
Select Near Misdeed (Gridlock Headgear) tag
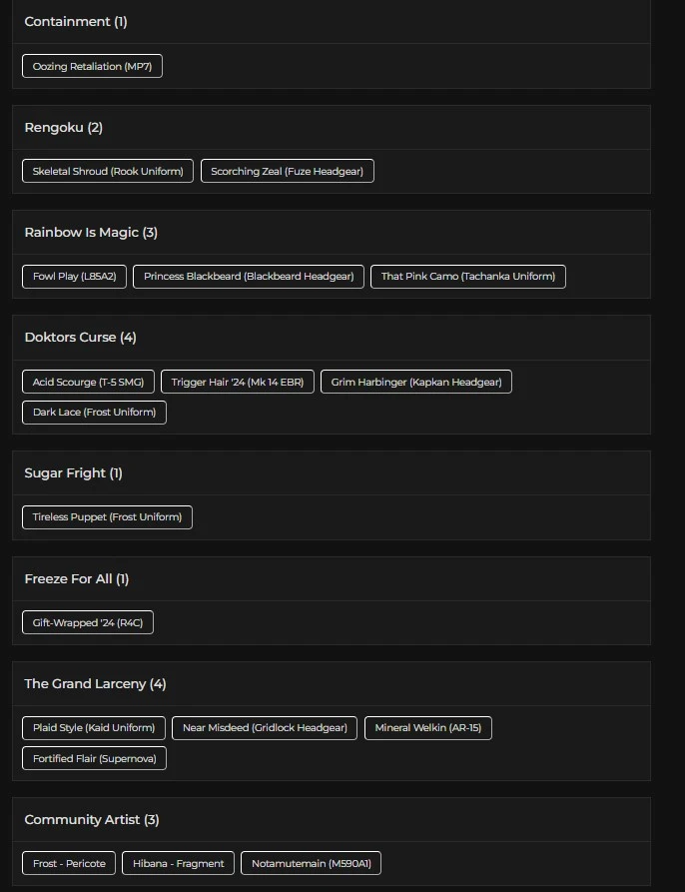[x=265, y=727]
